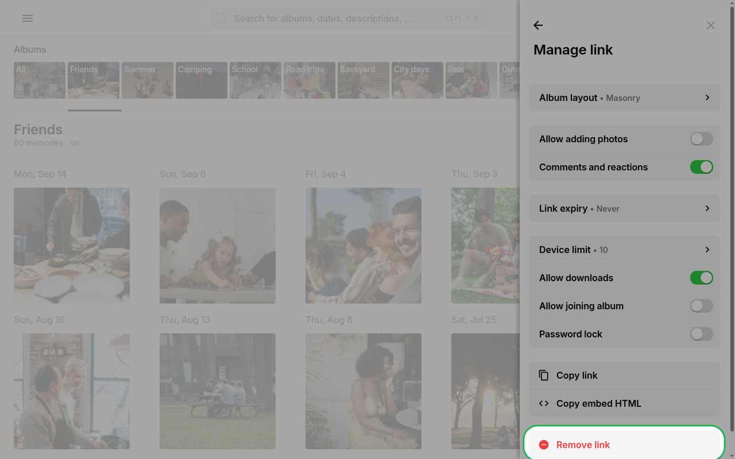Click the 90 memories text
Image resolution: width=735 pixels, height=459 pixels.
click(38, 143)
